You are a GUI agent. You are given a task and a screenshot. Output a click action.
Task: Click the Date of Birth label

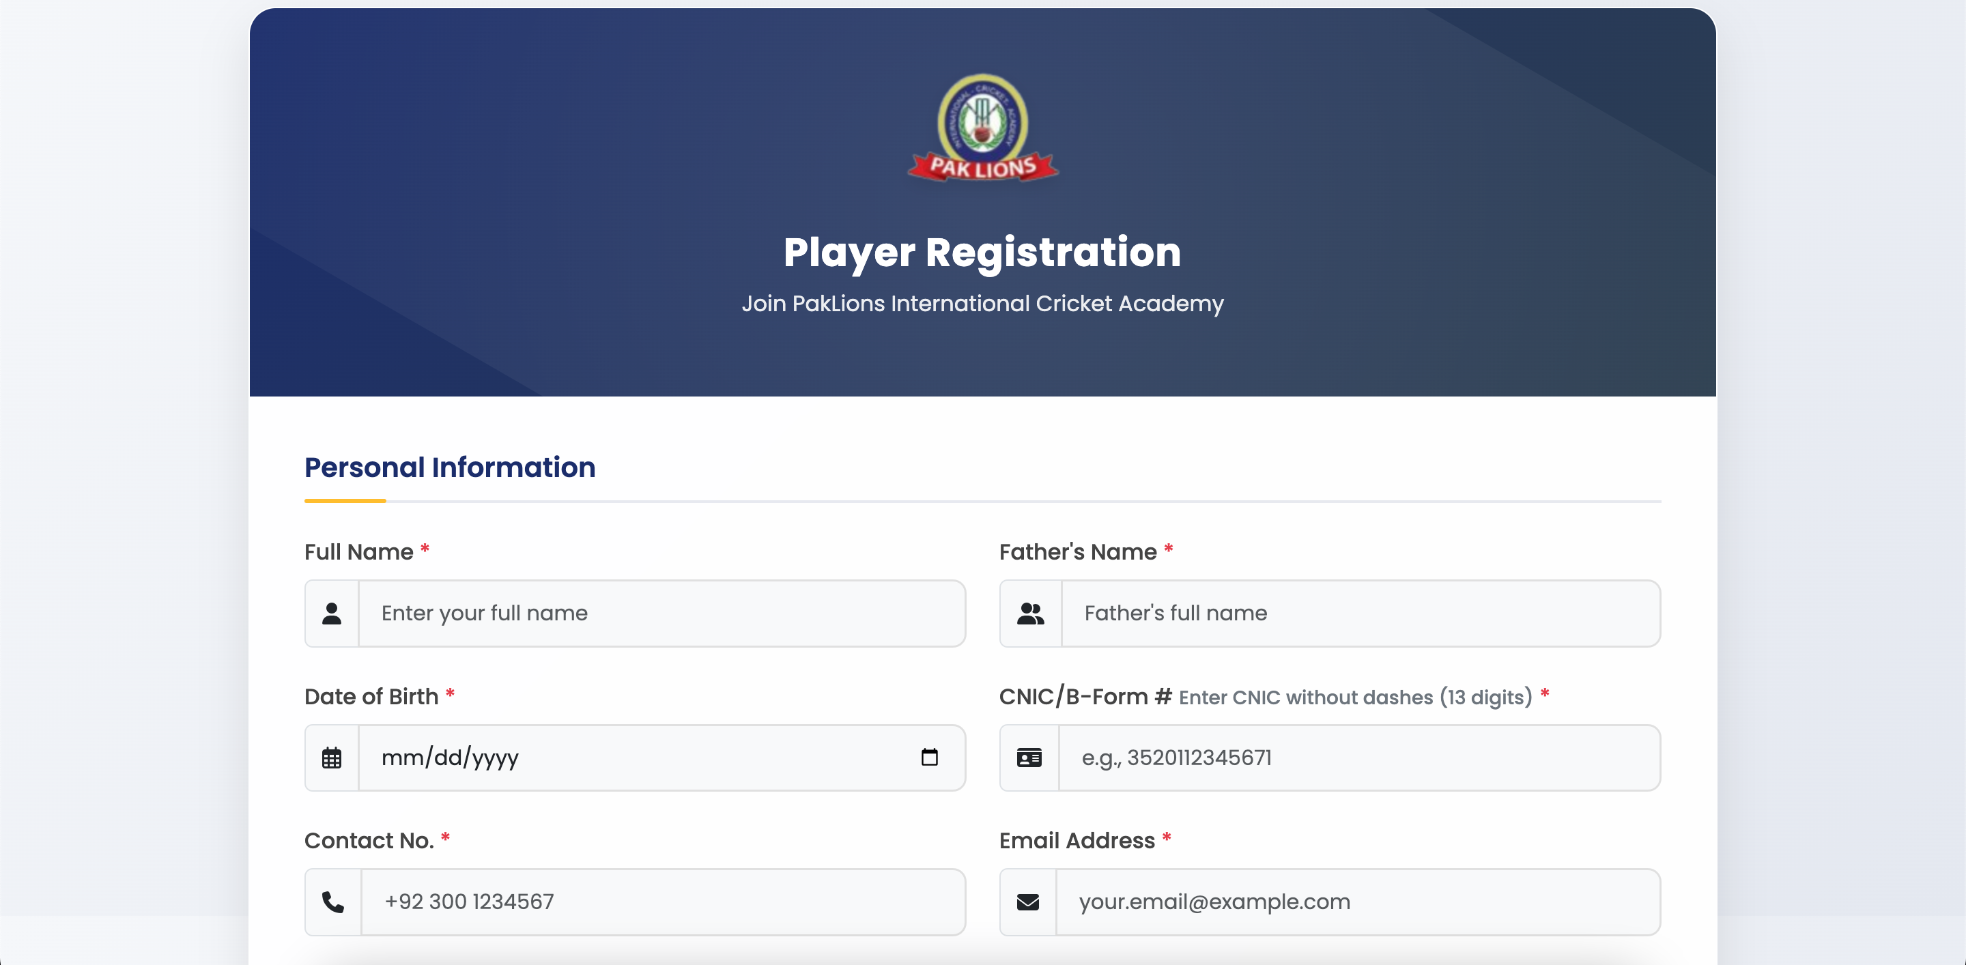(371, 697)
